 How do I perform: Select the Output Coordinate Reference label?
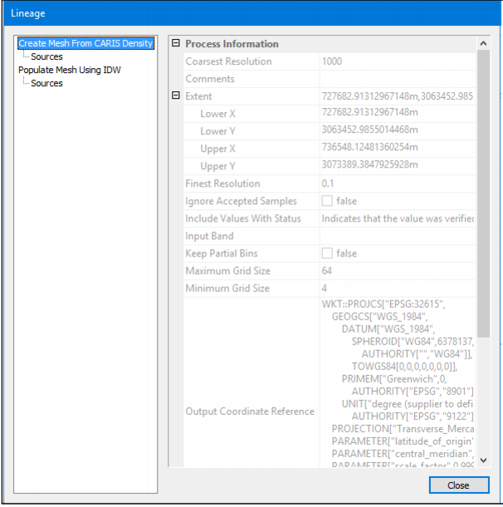click(x=250, y=412)
